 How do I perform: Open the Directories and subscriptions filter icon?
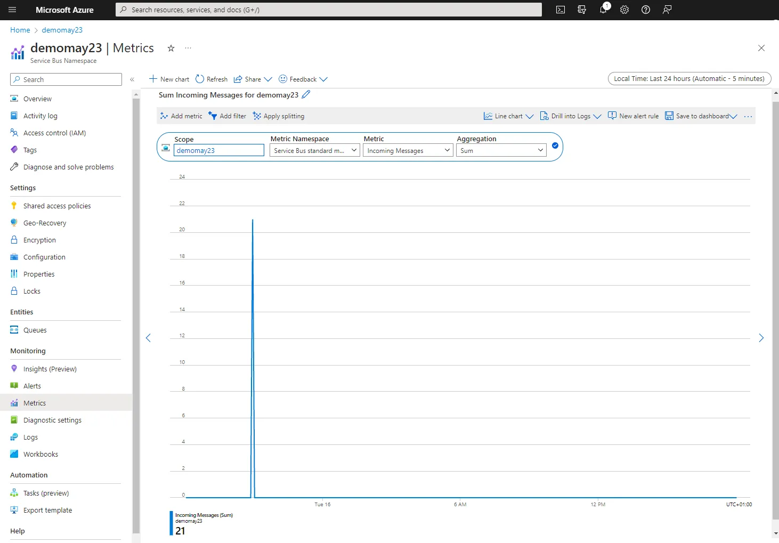pyautogui.click(x=582, y=10)
